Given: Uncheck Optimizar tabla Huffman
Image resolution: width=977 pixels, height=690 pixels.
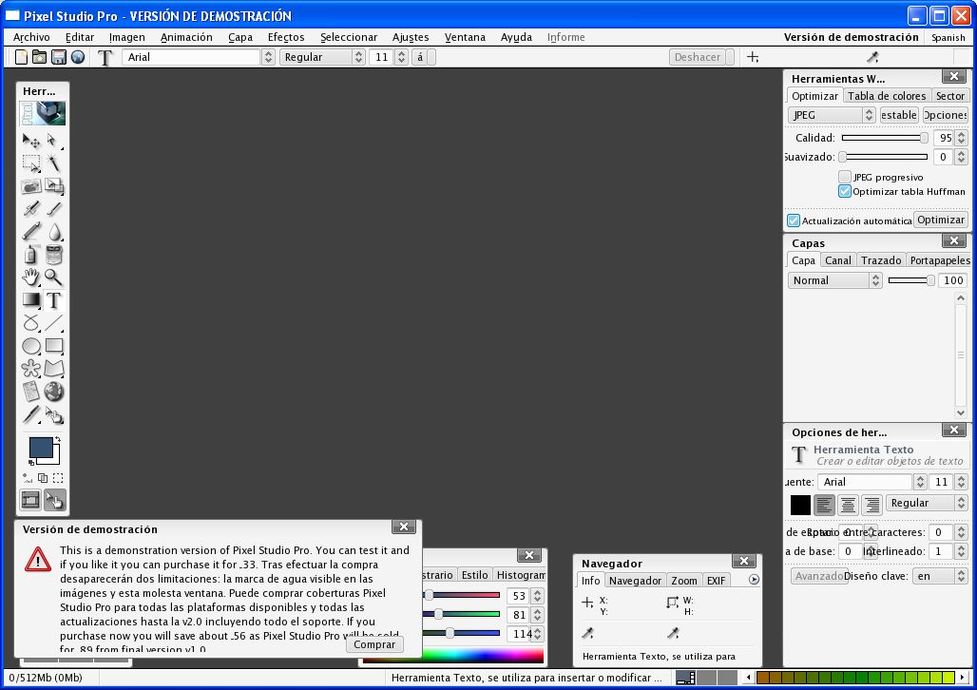Looking at the screenshot, I should coord(845,191).
